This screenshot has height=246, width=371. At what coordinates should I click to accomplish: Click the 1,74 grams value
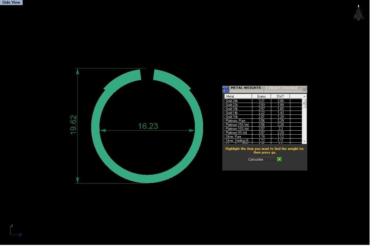point(261,137)
